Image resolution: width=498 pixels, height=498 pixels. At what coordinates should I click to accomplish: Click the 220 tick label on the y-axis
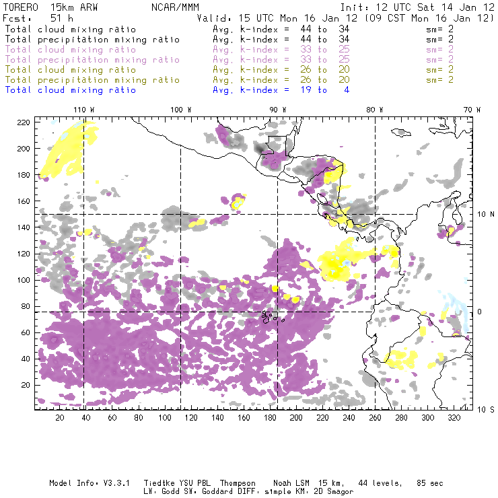(24, 122)
